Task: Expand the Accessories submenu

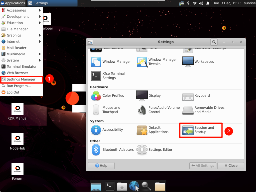Action: (21, 10)
